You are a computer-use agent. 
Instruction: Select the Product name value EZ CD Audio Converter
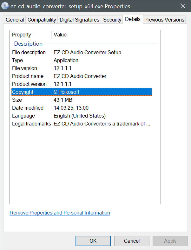point(80,76)
